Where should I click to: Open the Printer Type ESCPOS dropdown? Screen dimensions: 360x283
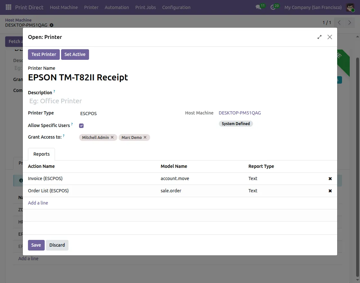point(129,114)
